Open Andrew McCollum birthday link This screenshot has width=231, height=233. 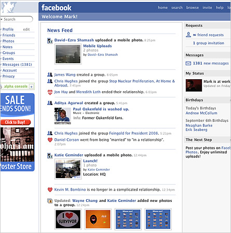click(201, 113)
